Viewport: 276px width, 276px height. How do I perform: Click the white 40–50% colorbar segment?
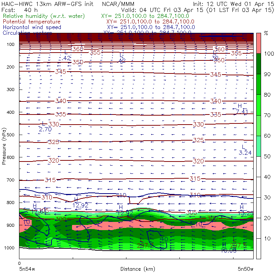tap(258, 167)
